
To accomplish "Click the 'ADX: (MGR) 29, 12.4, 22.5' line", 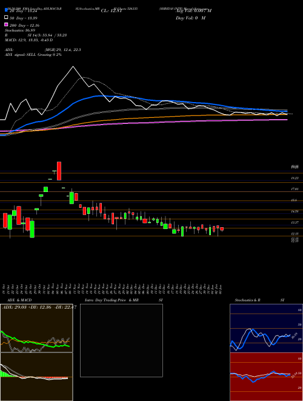I will point(43,50).
